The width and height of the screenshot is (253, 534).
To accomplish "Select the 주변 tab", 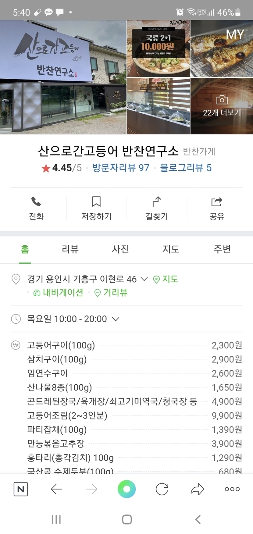I will click(x=222, y=249).
